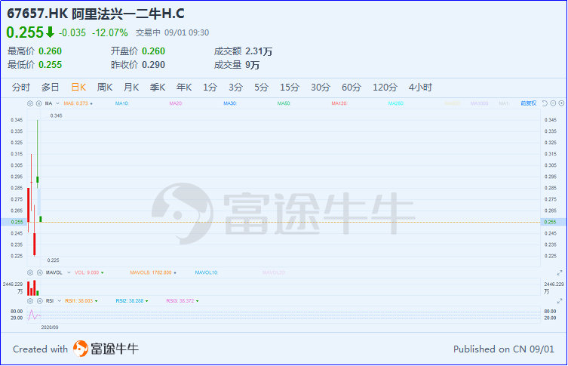Click the 成交量 9万 value

click(x=252, y=65)
